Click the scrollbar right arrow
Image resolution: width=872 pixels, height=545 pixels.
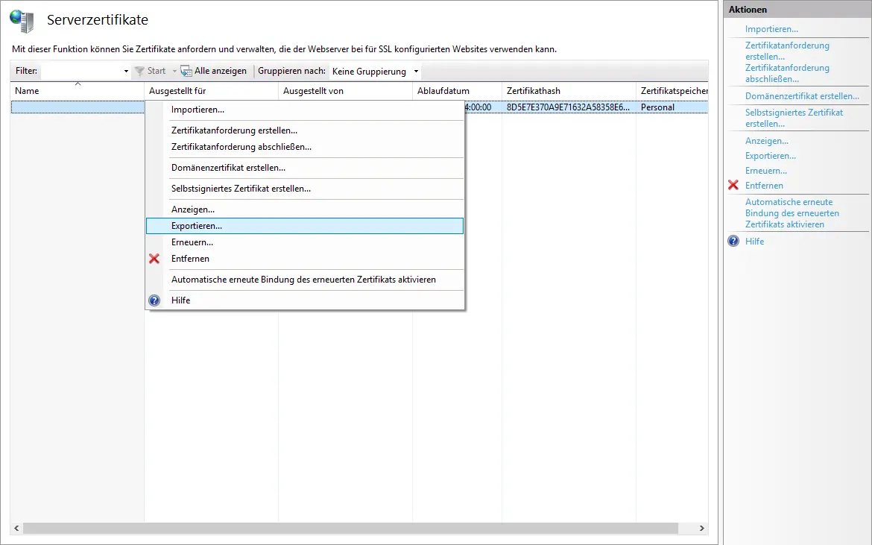click(x=702, y=528)
